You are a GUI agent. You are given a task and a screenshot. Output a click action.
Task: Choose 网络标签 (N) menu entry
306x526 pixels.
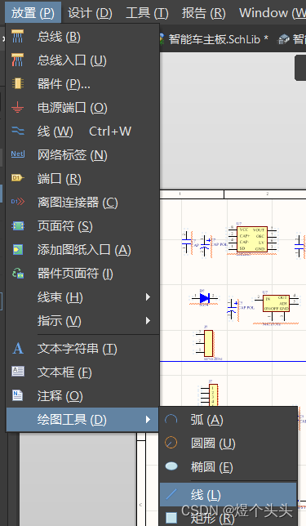(82, 154)
